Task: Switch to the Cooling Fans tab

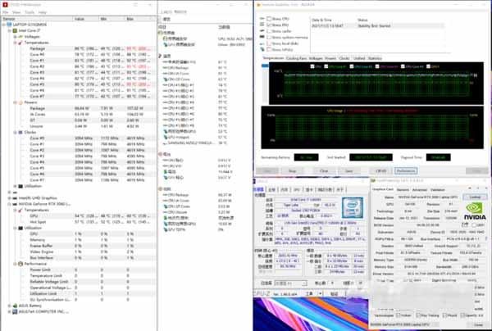Action: click(x=296, y=58)
